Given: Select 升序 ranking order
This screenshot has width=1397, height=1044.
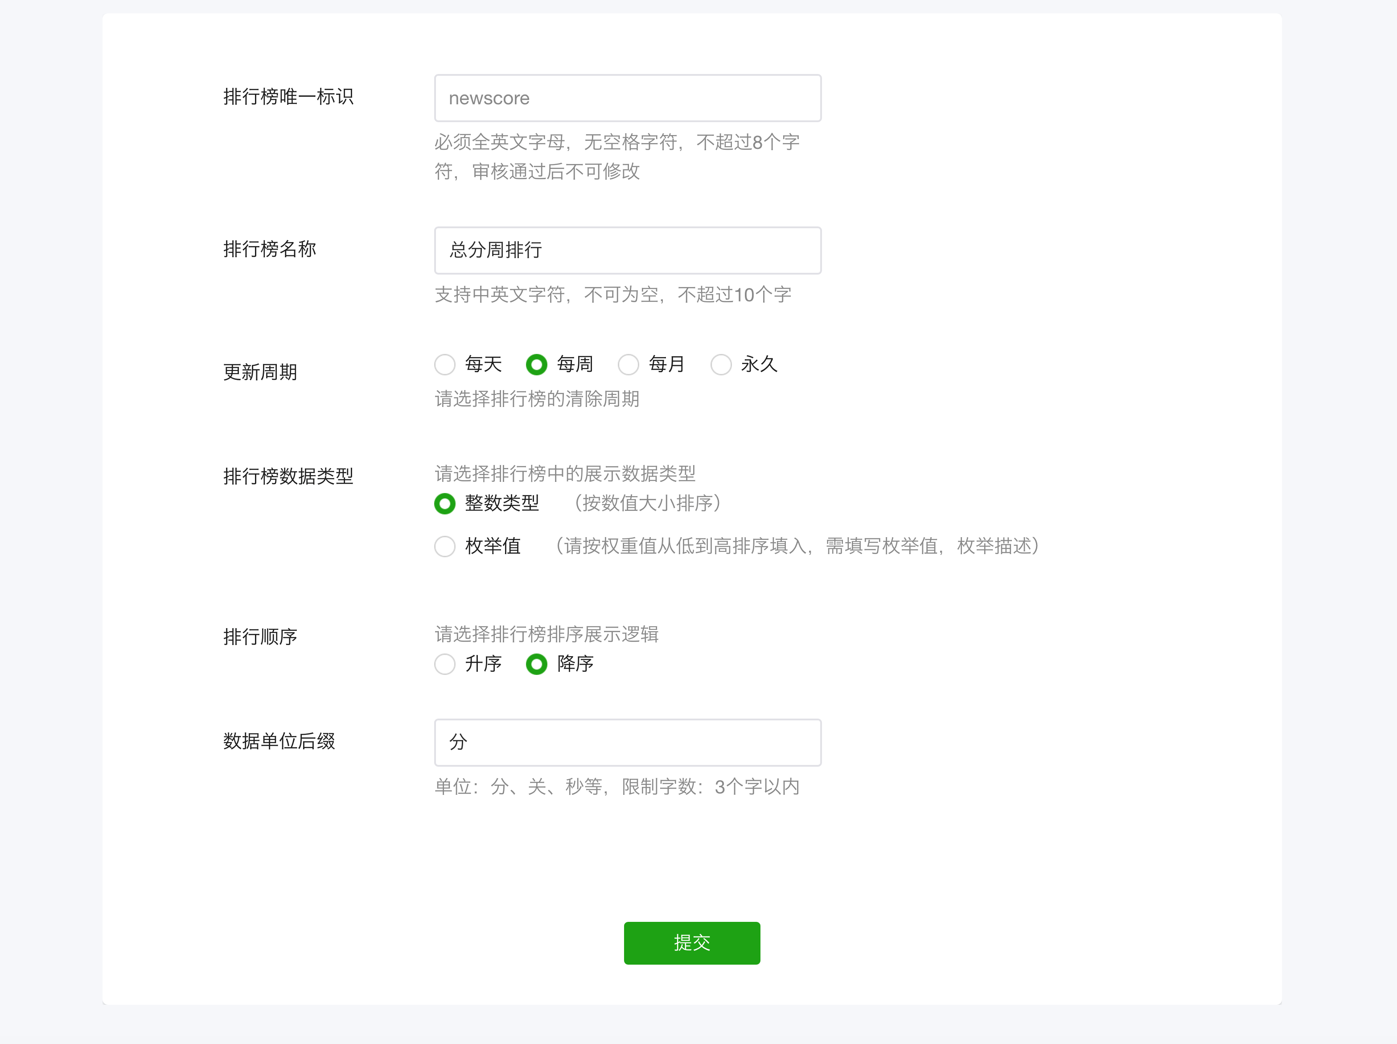Looking at the screenshot, I should point(444,664).
